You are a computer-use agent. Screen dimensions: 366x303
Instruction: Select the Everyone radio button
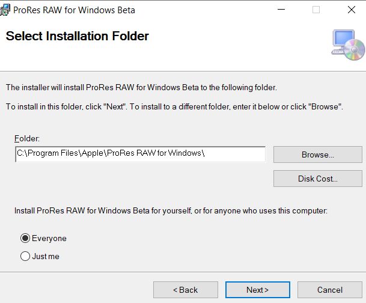[25, 238]
